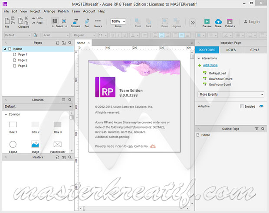This screenshot has width=269, height=213.
Task: Select the Placeholder widget
Action: (58, 147)
